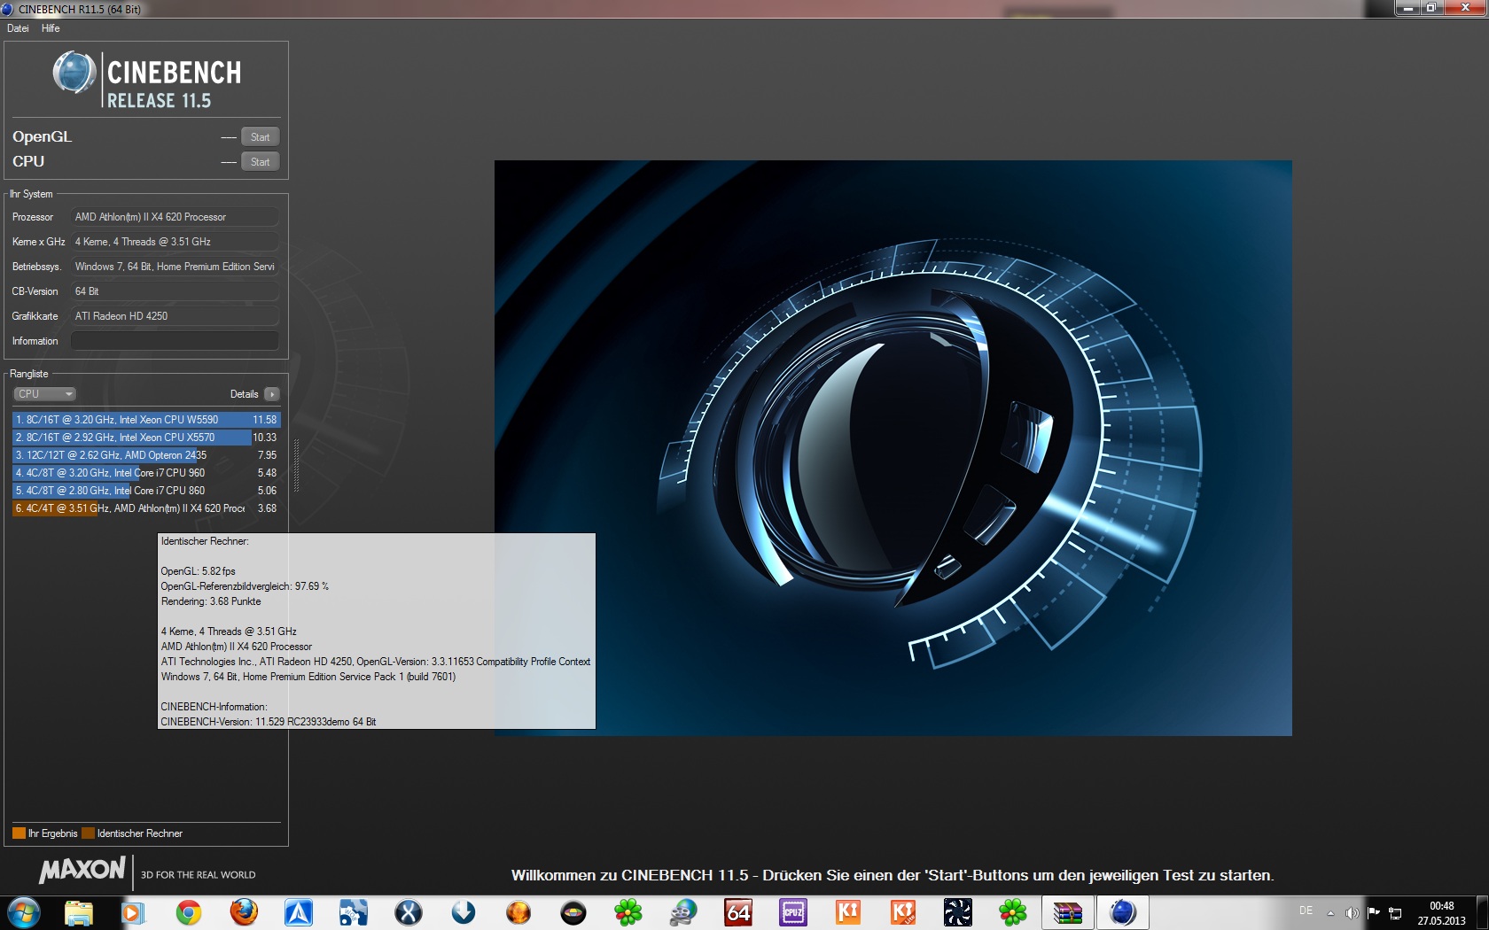Open the Hilfe menu
The height and width of the screenshot is (930, 1489).
coord(51,28)
